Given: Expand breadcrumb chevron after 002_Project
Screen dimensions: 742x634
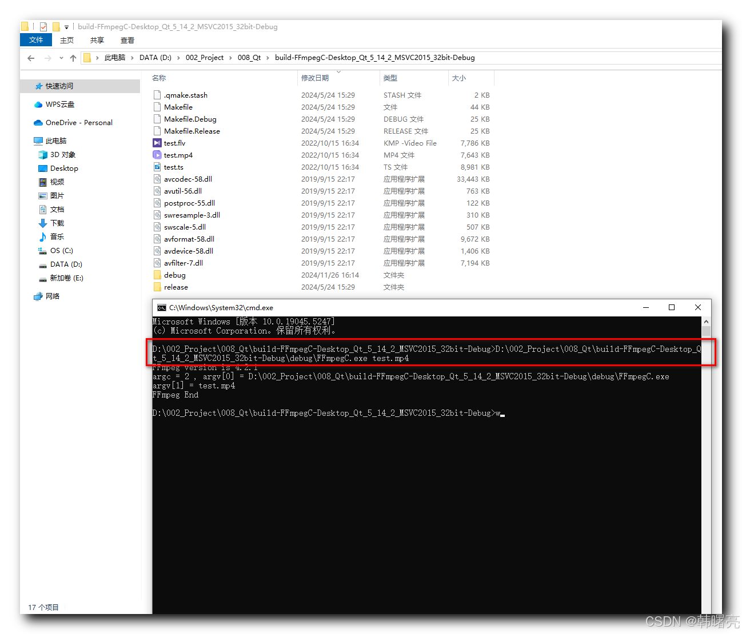Looking at the screenshot, I should click(230, 58).
